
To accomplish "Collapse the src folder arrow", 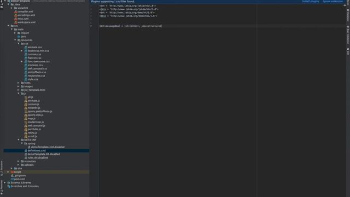I will click(9, 26).
